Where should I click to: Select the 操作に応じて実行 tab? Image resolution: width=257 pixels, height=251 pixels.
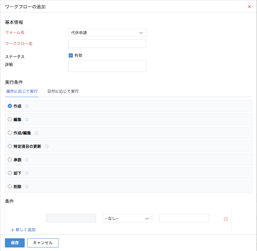pos(22,91)
